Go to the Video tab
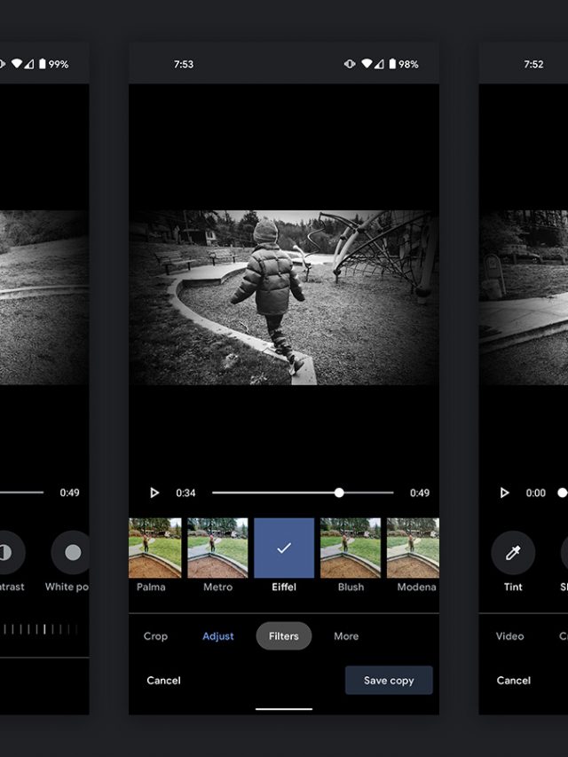The height and width of the screenshot is (757, 568). tap(509, 636)
